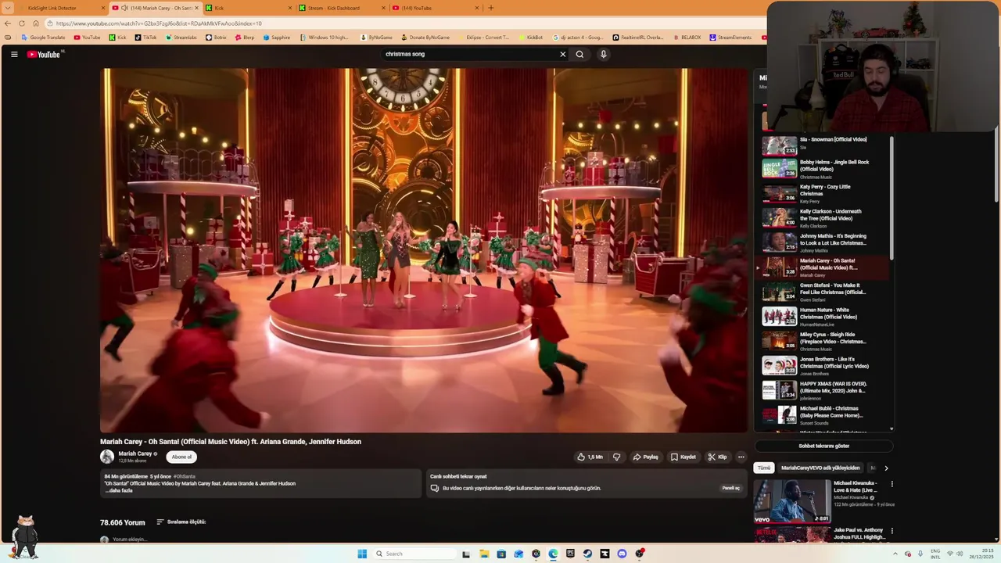Mute the Mariah Carey tab speaker icon
The width and height of the screenshot is (1001, 563).
(x=124, y=8)
